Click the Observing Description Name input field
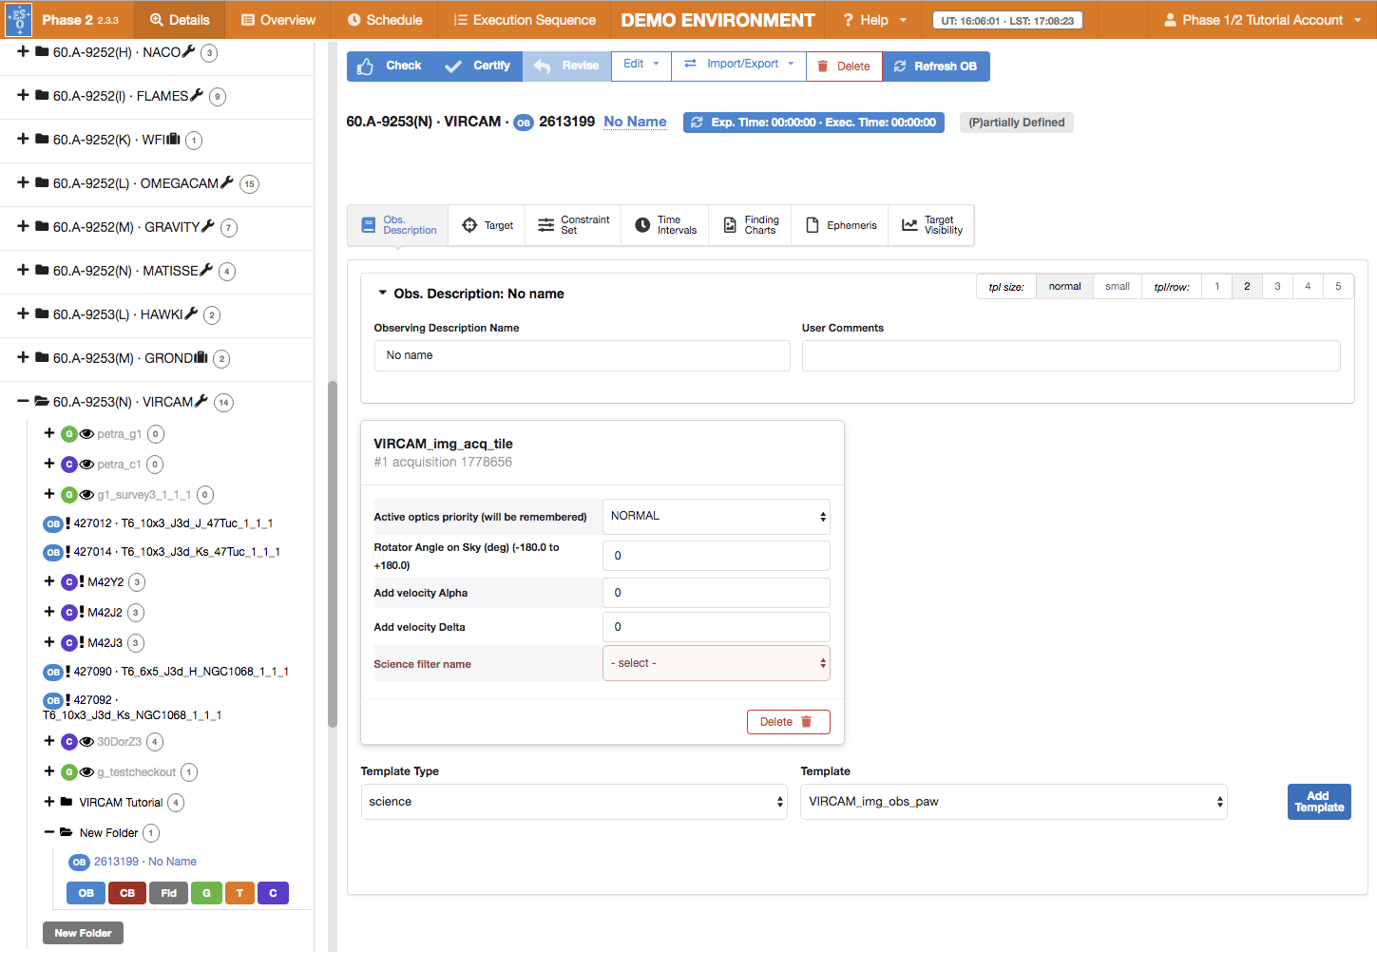Viewport: 1377px width, 969px height. pyautogui.click(x=582, y=355)
